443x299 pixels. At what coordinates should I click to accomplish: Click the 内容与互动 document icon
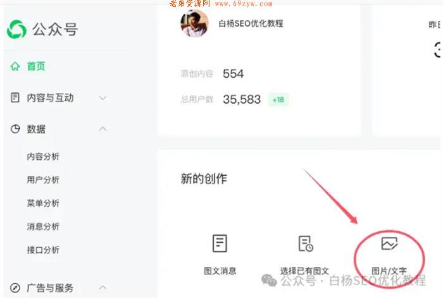coord(15,97)
